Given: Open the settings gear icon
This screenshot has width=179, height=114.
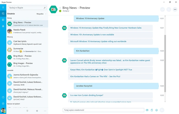Looking at the screenshot, I should click(3, 104).
